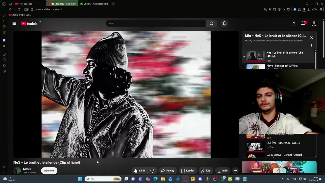Open YouTube account avatar menu

tap(314, 23)
